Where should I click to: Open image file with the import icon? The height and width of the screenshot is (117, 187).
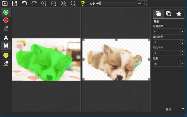click(5, 3)
